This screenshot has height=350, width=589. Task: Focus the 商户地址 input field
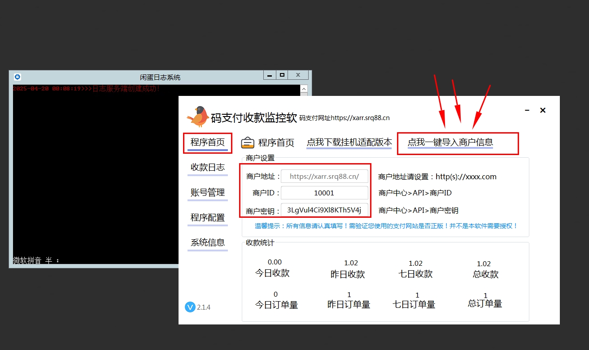tap(324, 176)
